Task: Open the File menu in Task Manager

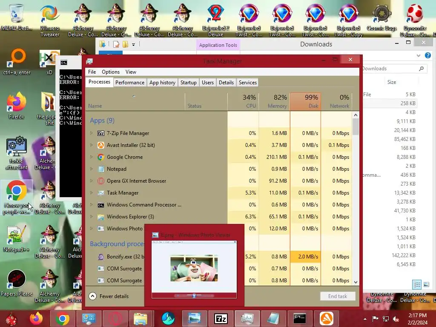Action: point(92,72)
